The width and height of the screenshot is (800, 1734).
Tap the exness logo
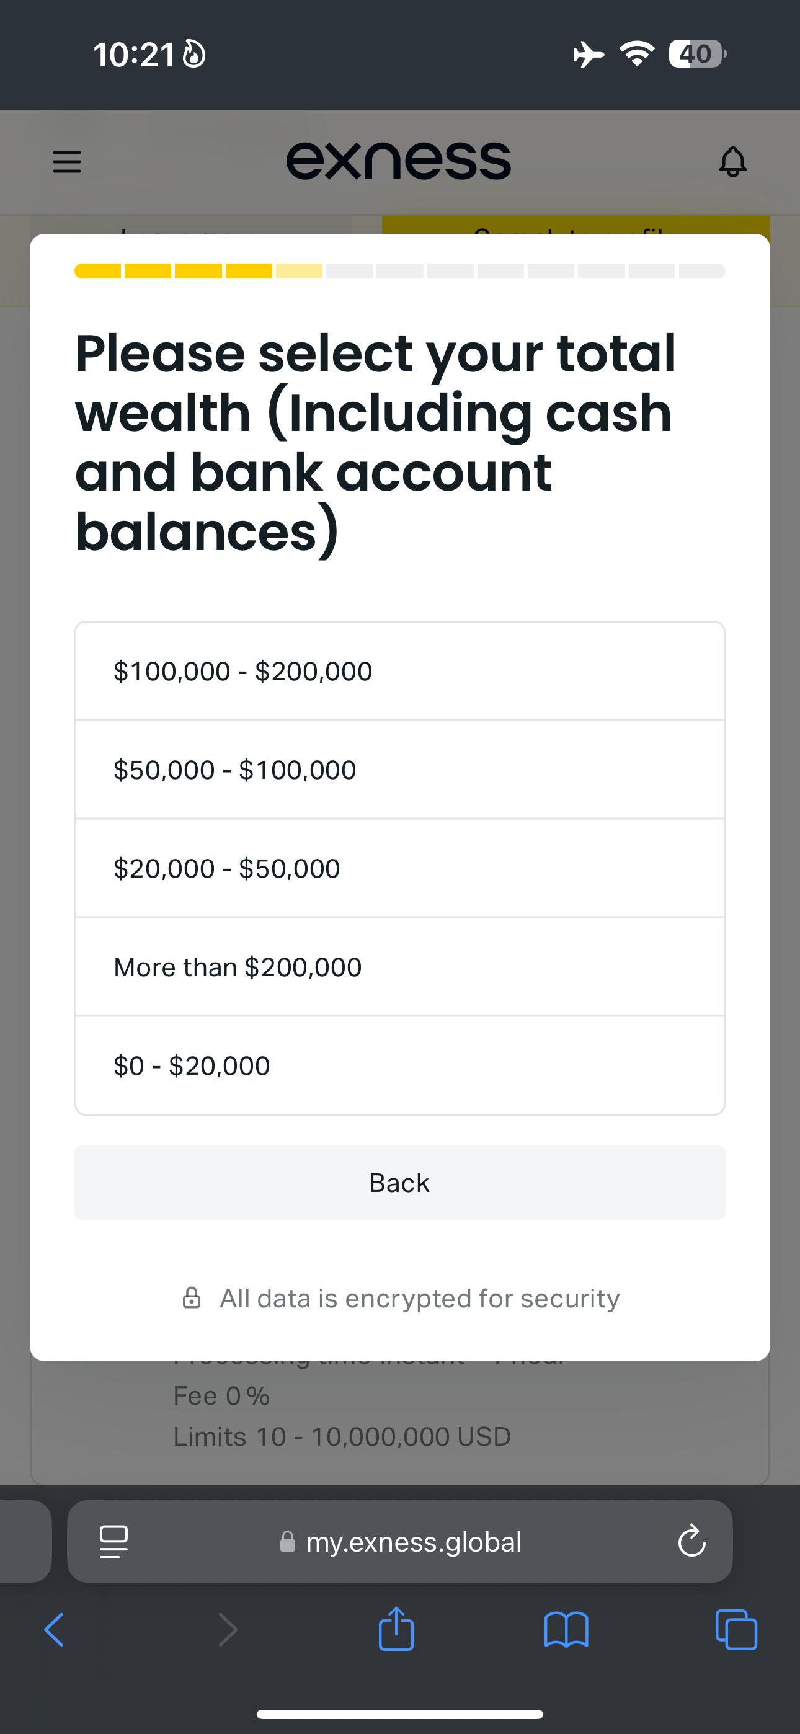399,161
